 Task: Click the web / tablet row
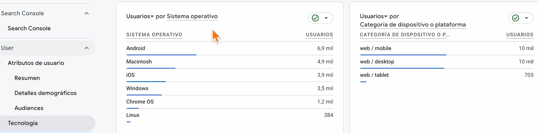point(374,75)
